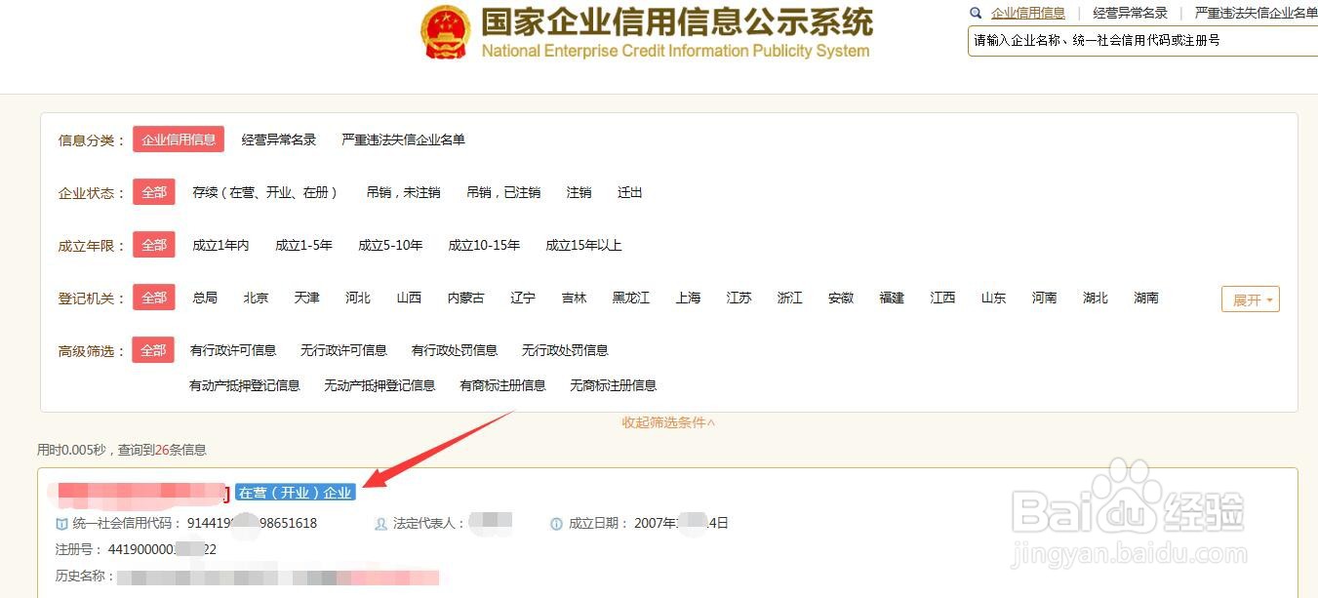
Task: Click the 在营（开业）企业 status tag
Action: point(296,493)
